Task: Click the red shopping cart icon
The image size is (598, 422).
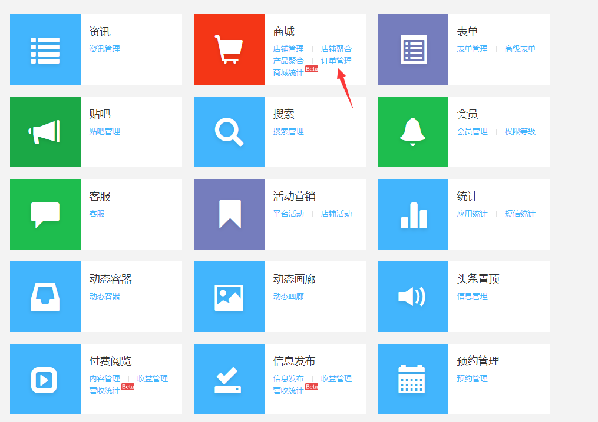Action: tap(229, 49)
